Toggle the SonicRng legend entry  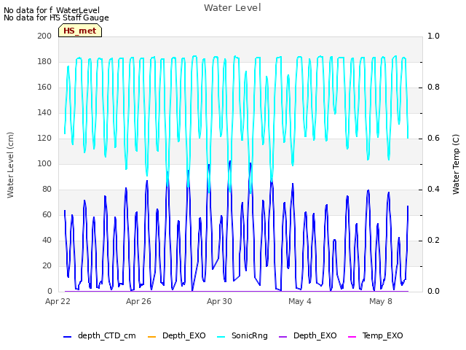[242, 335]
